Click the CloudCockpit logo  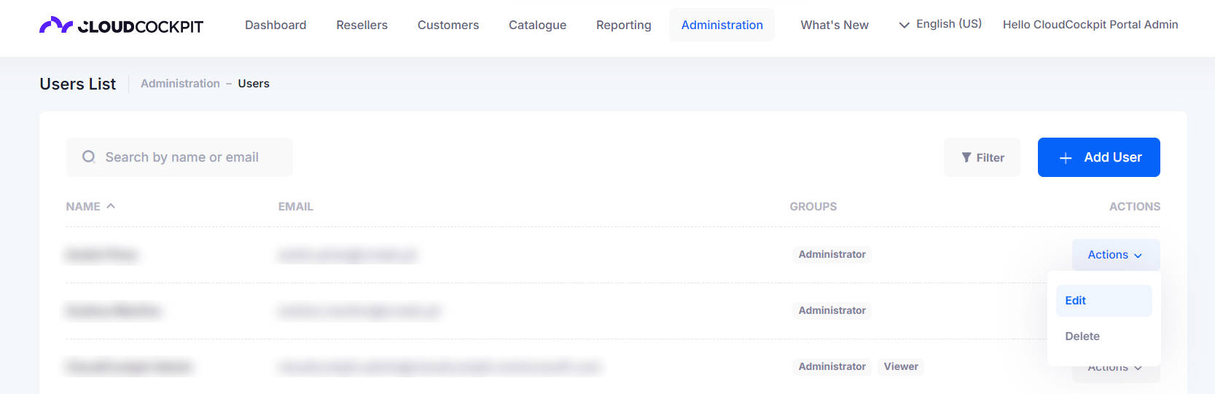click(x=121, y=25)
